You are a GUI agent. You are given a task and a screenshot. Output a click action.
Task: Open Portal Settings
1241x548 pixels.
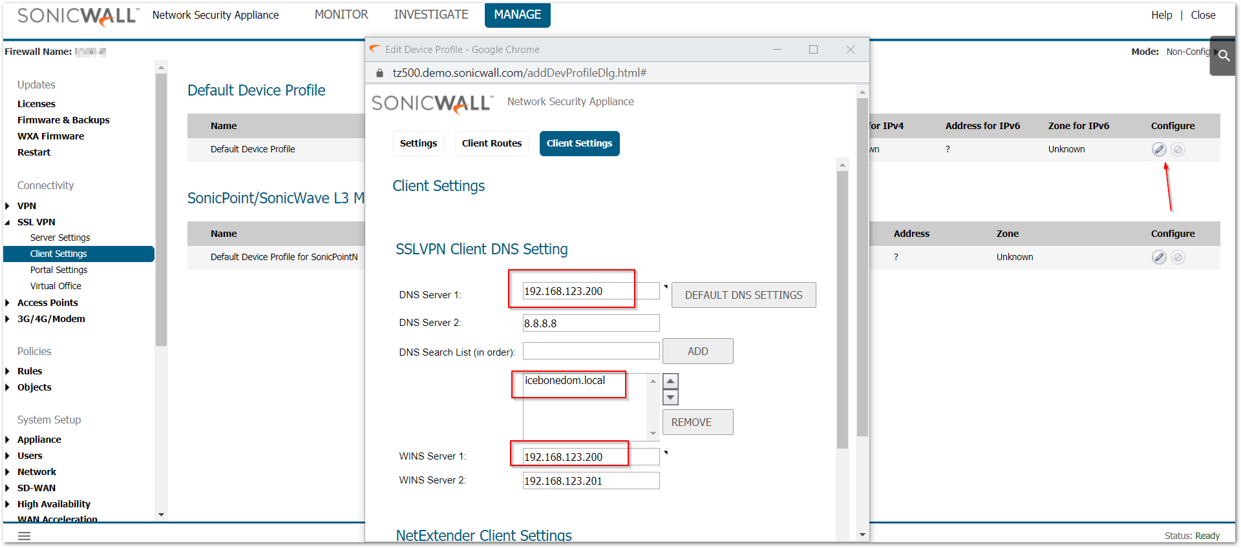pyautogui.click(x=59, y=270)
